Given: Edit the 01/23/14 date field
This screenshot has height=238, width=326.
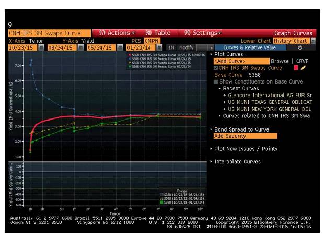Looking at the screenshot, I should pos(141,47).
